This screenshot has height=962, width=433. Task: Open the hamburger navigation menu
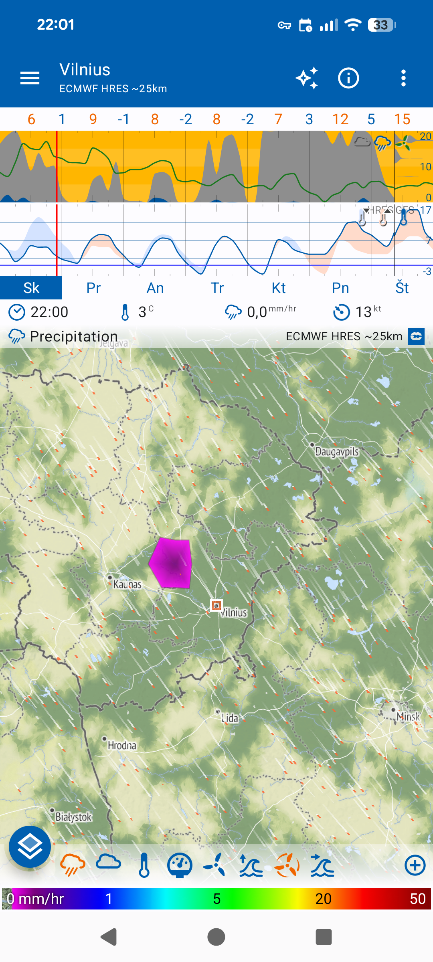pyautogui.click(x=30, y=78)
